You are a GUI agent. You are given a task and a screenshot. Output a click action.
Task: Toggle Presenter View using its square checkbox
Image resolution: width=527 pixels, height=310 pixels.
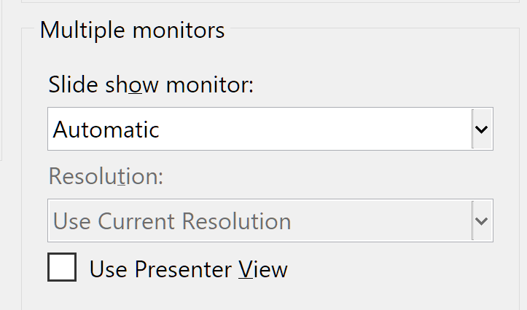point(62,267)
